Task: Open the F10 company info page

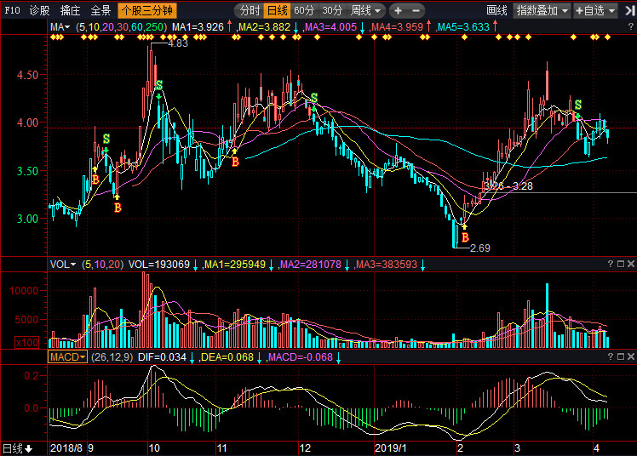Action: pos(12,10)
